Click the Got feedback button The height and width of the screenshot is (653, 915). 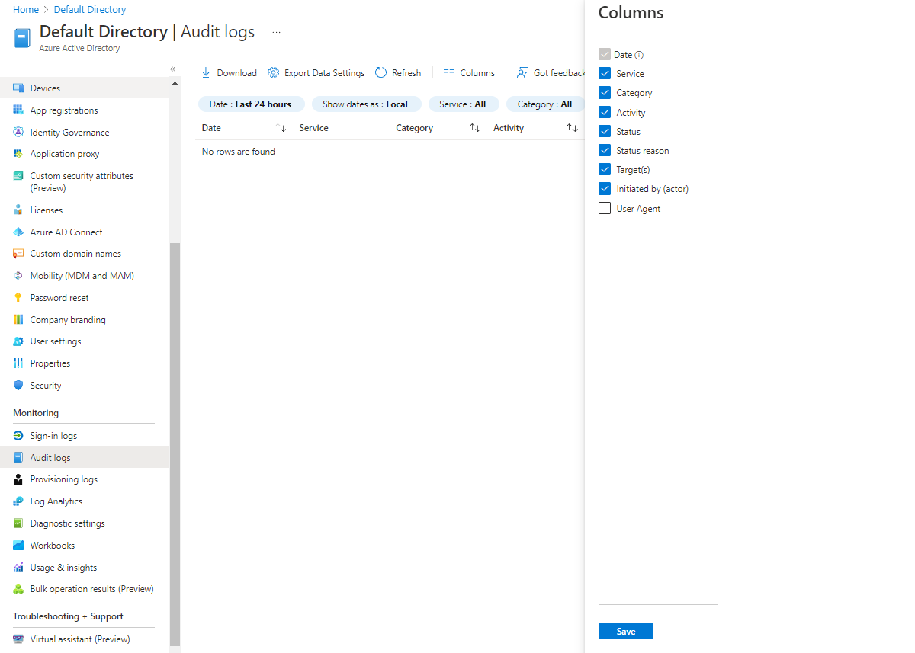pos(551,73)
